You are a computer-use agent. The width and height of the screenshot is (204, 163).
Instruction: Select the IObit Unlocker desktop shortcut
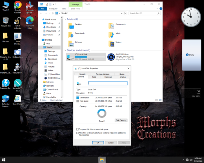[18, 23]
